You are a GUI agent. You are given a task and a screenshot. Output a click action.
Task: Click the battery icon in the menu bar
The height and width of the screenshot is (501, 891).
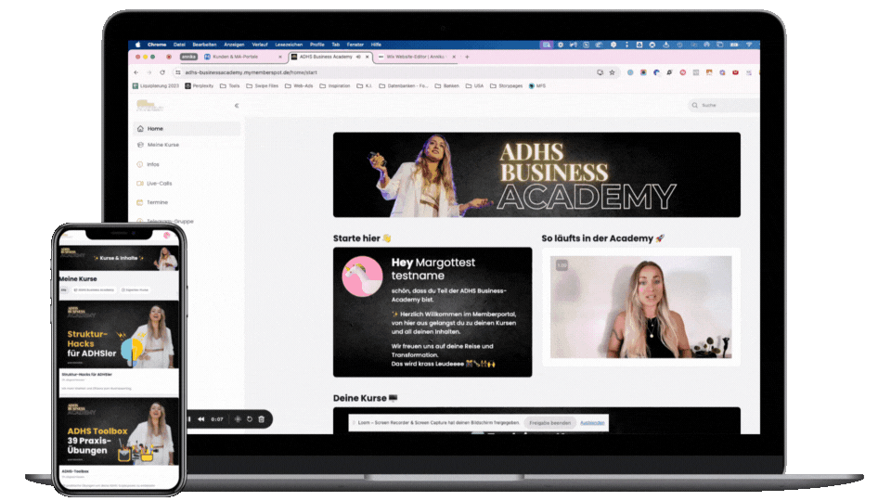coord(734,45)
